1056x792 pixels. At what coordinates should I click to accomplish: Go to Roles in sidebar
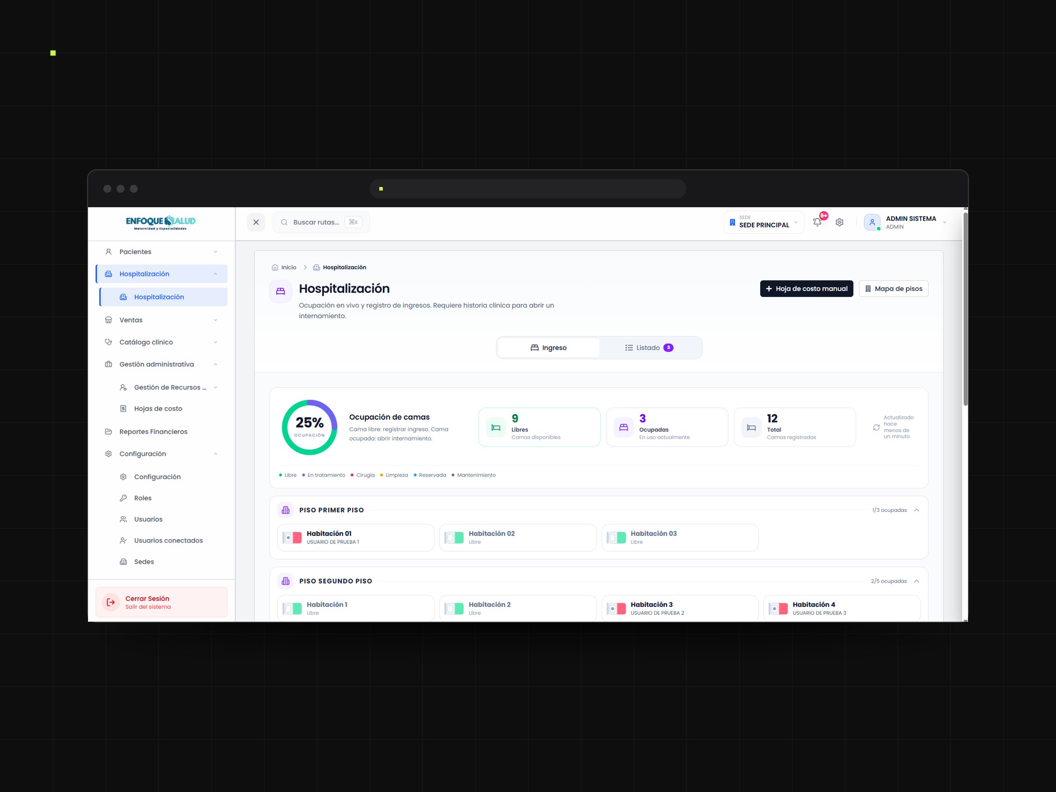(163, 498)
